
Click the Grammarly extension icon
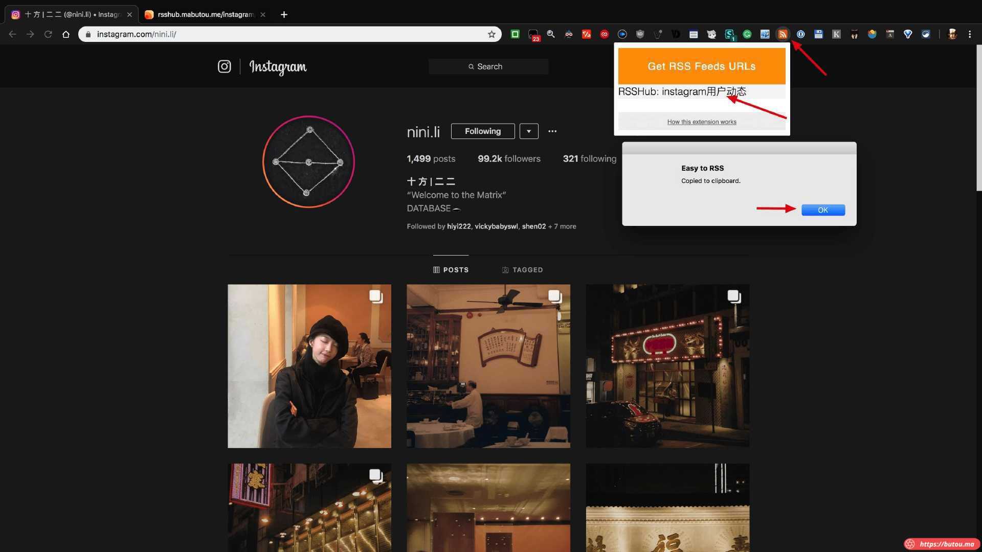(x=747, y=34)
